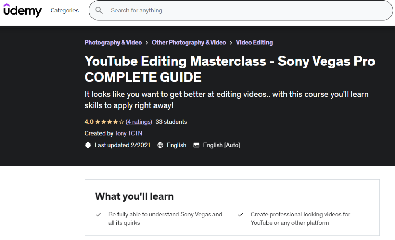The image size is (395, 240).
Task: Click the last-updated alert icon
Action: pos(88,145)
